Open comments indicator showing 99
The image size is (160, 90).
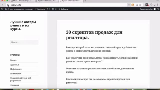coord(54,9)
